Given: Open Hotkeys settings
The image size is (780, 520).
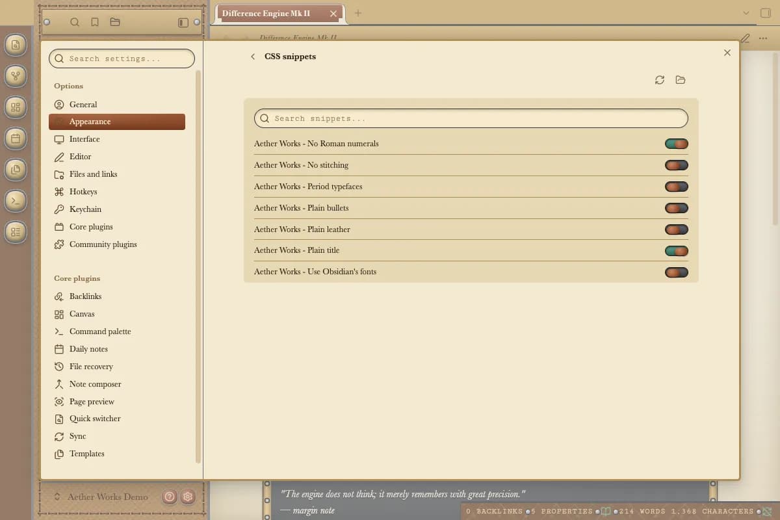Looking at the screenshot, I should point(117,192).
